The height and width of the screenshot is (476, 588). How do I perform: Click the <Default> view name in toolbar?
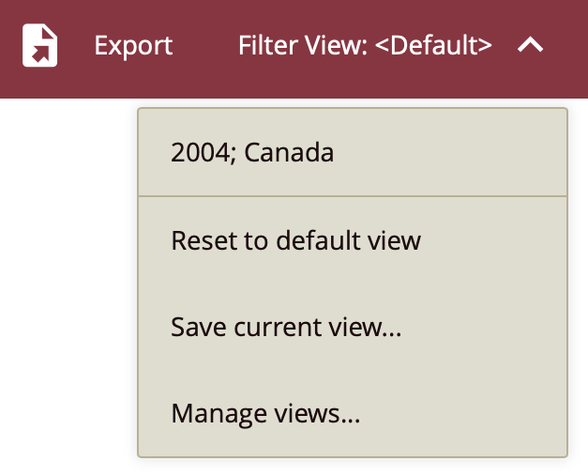[432, 46]
